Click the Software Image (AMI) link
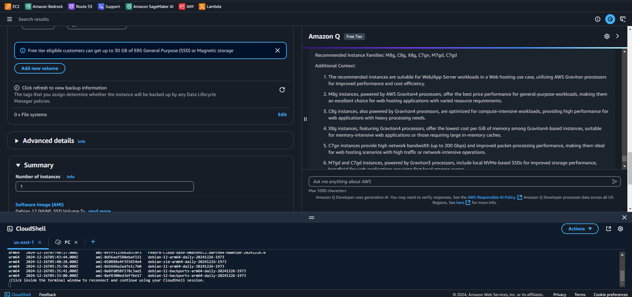 [x=40, y=205]
